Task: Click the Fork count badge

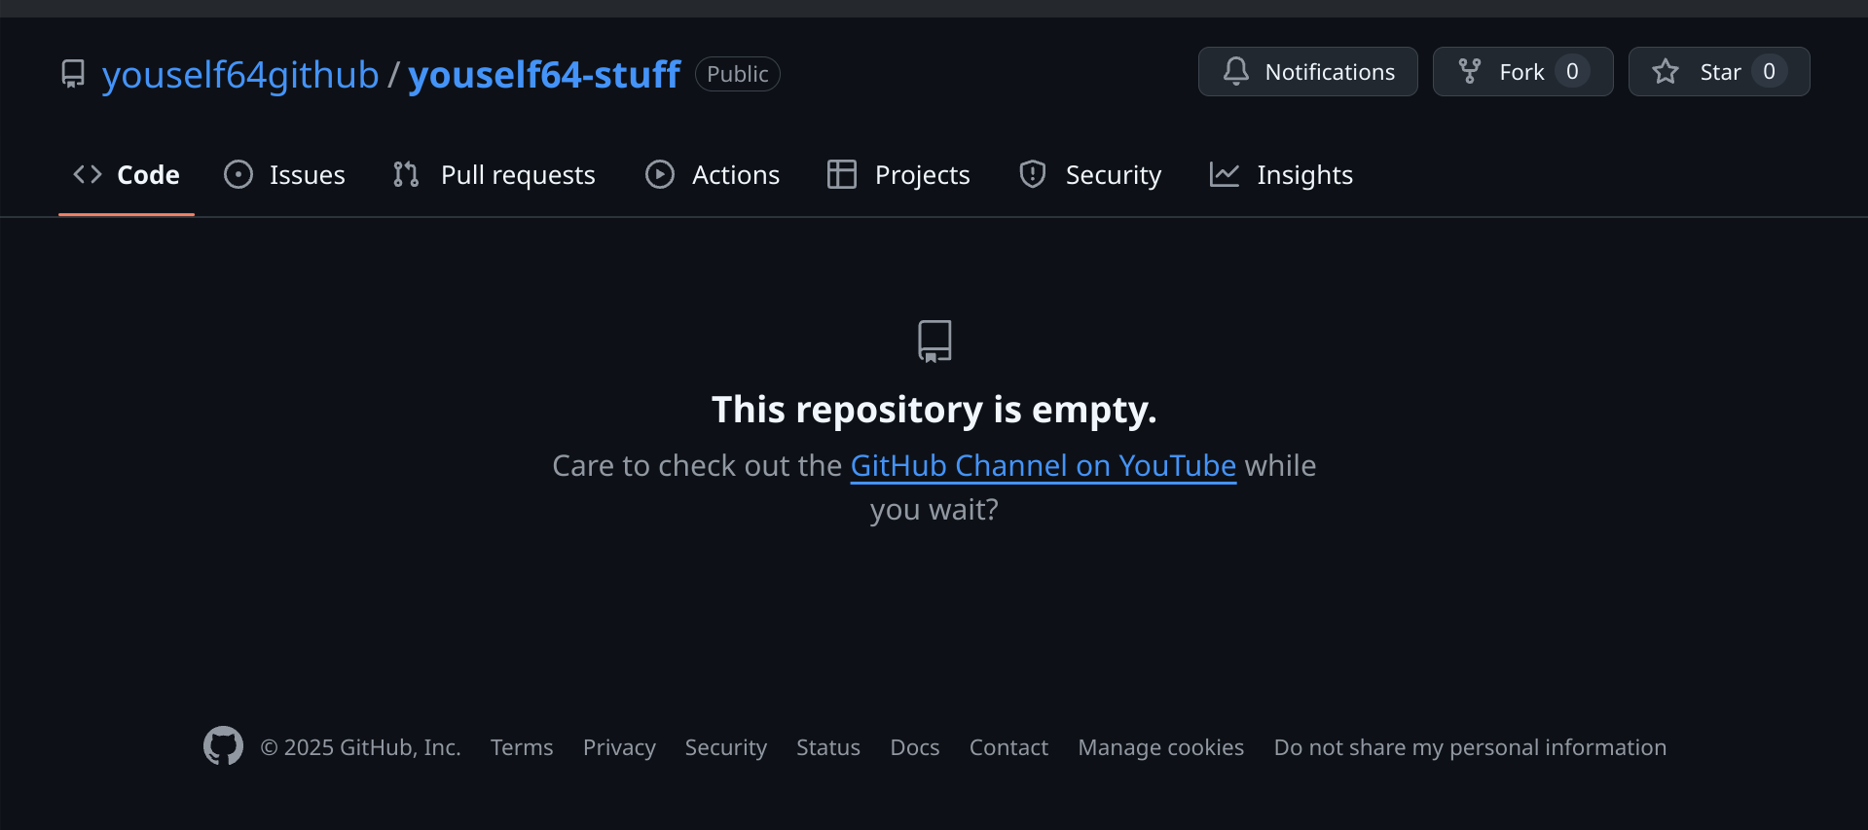Action: point(1572,71)
